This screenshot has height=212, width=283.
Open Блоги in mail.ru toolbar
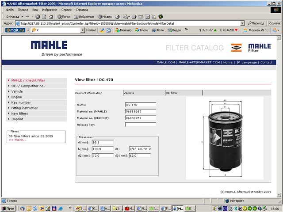(141, 30)
